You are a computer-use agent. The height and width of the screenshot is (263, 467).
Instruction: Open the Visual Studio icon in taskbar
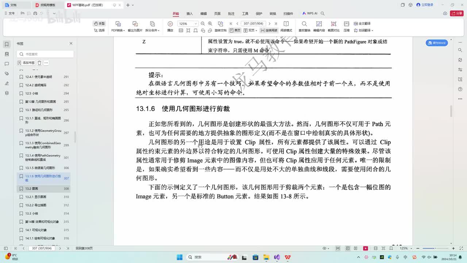coord(277,257)
